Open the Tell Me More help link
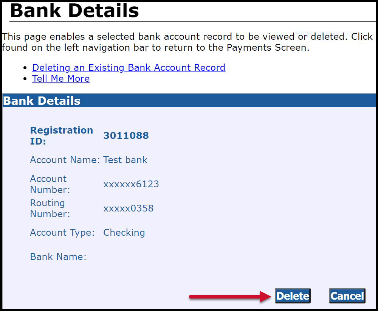Image resolution: width=378 pixels, height=311 pixels. 61,79
